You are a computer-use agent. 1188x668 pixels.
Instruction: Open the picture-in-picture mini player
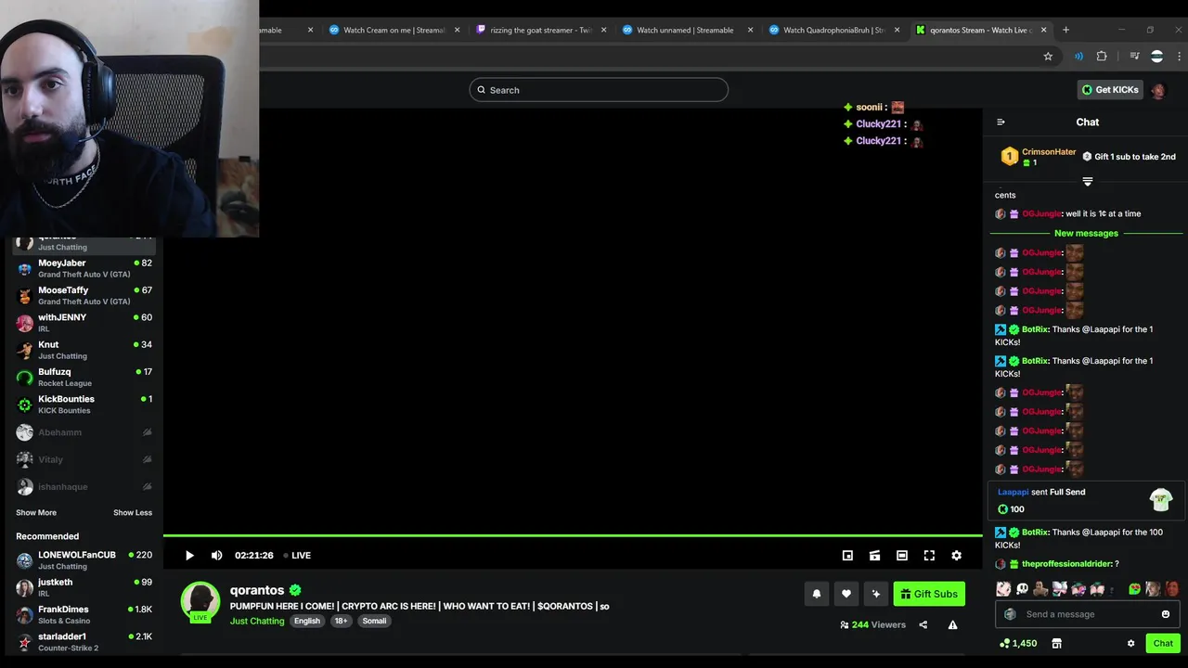click(x=847, y=556)
